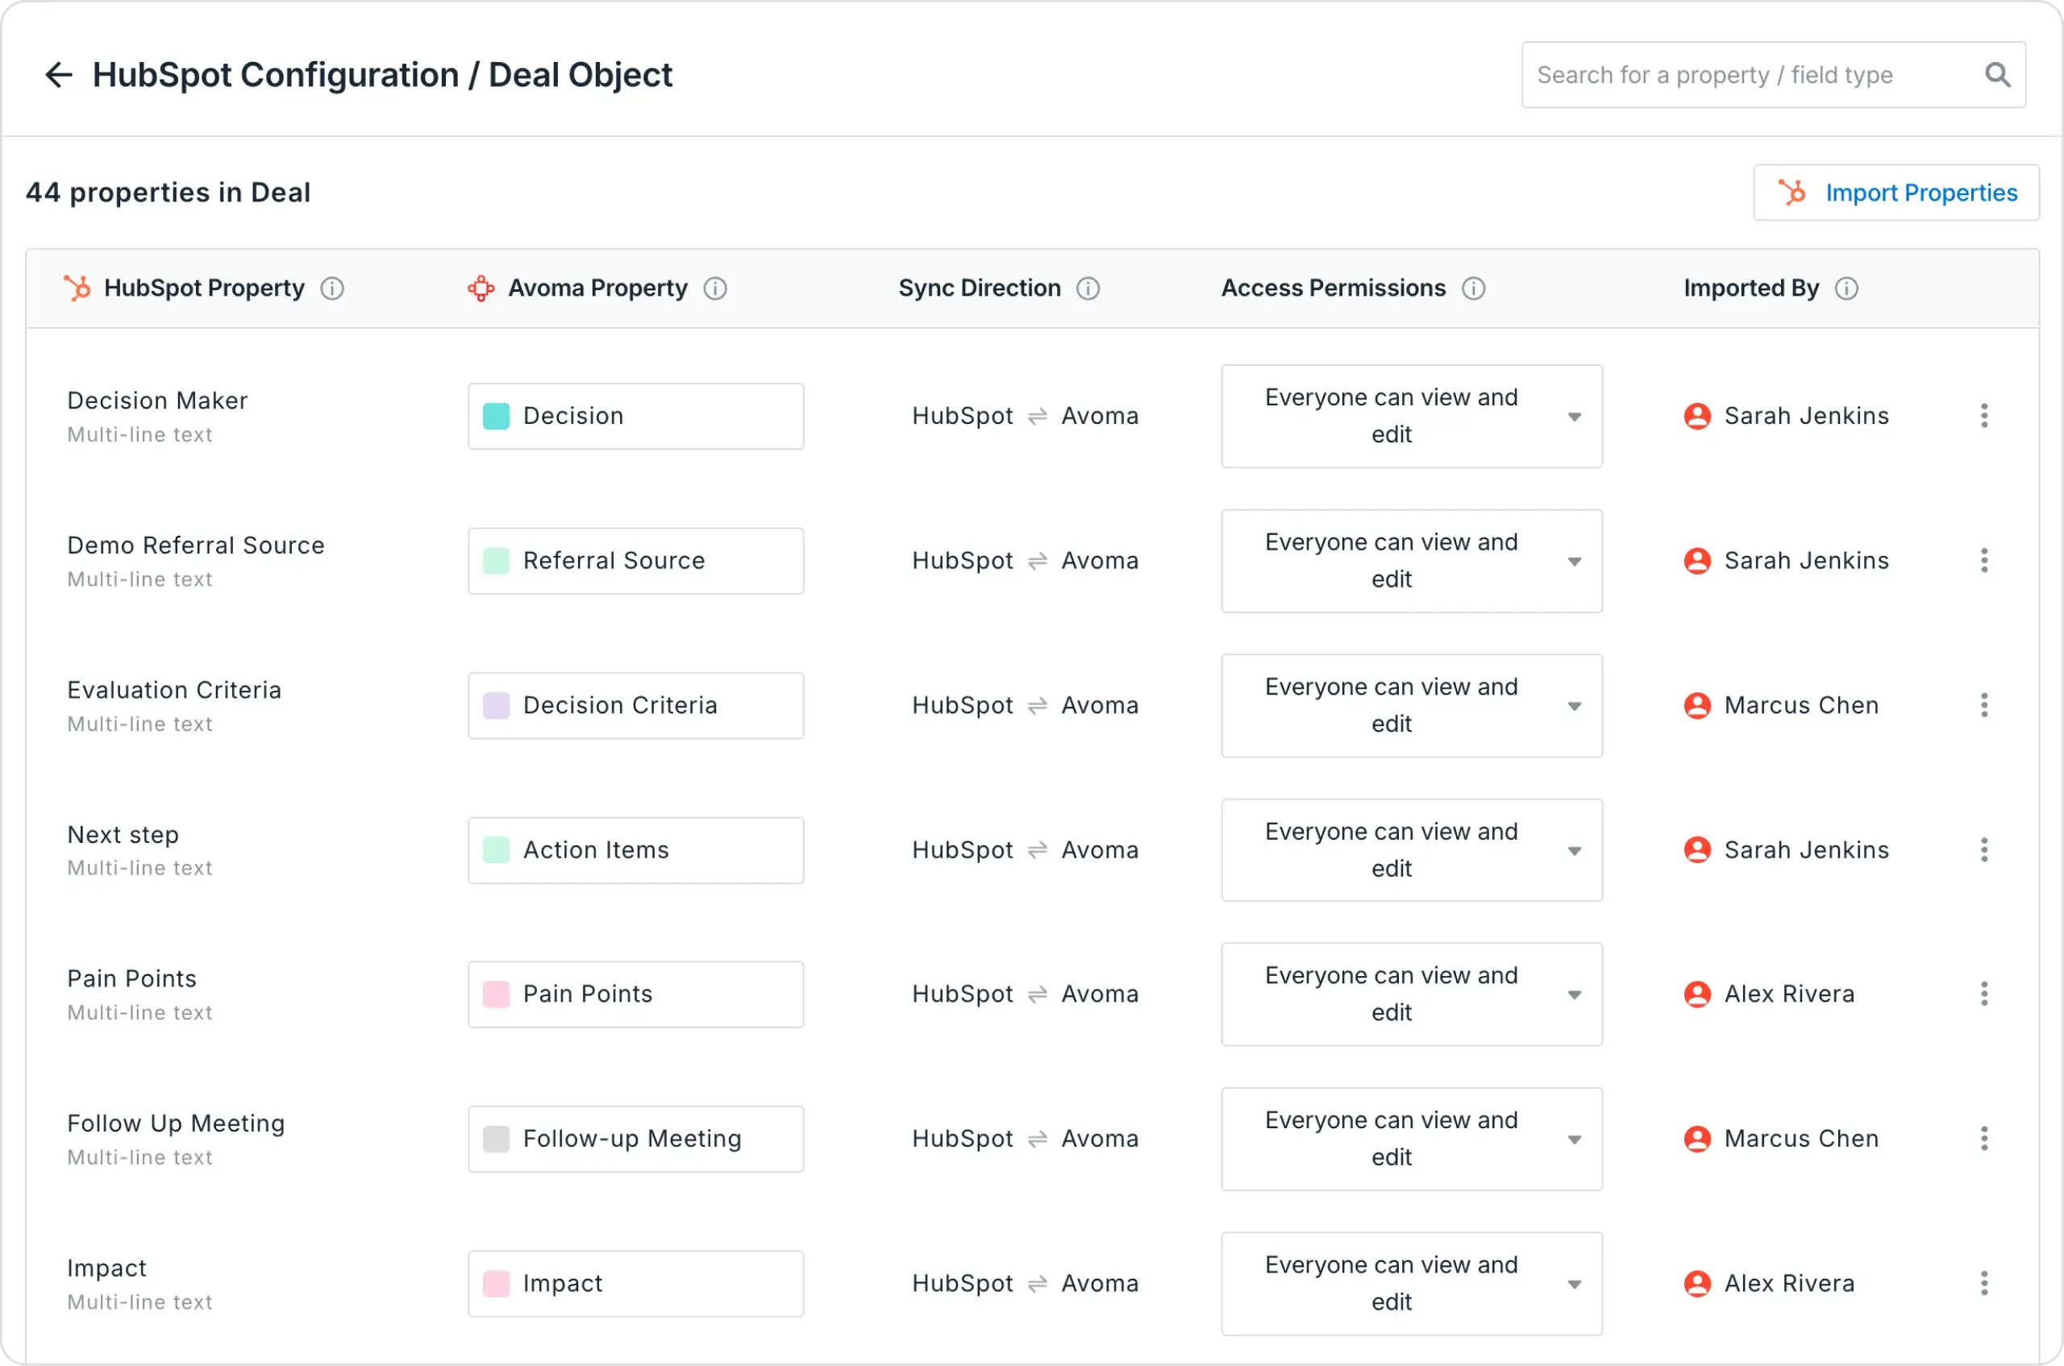This screenshot has width=2064, height=1366.
Task: Open access permissions dropdown for Evaluation Criteria
Action: 1411,706
